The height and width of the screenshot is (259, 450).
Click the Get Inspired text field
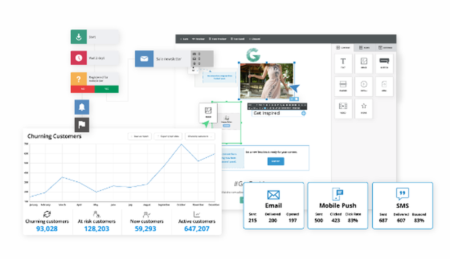click(277, 113)
